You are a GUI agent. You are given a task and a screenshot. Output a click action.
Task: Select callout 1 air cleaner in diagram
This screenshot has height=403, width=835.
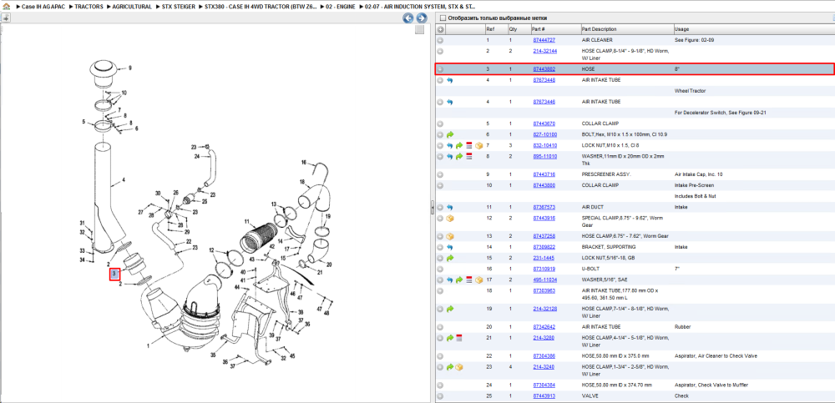147,345
